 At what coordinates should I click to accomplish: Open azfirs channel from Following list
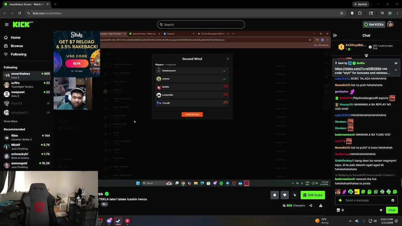point(27,85)
